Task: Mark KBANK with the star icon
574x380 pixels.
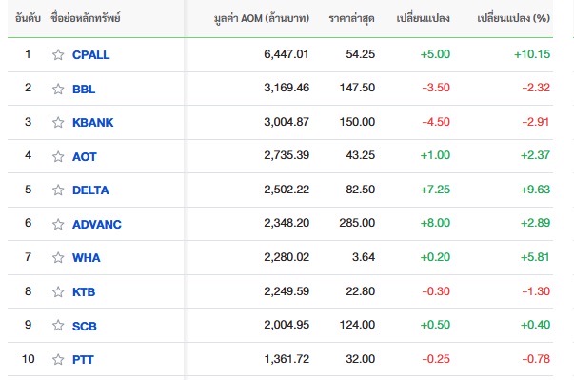Action: [58, 122]
